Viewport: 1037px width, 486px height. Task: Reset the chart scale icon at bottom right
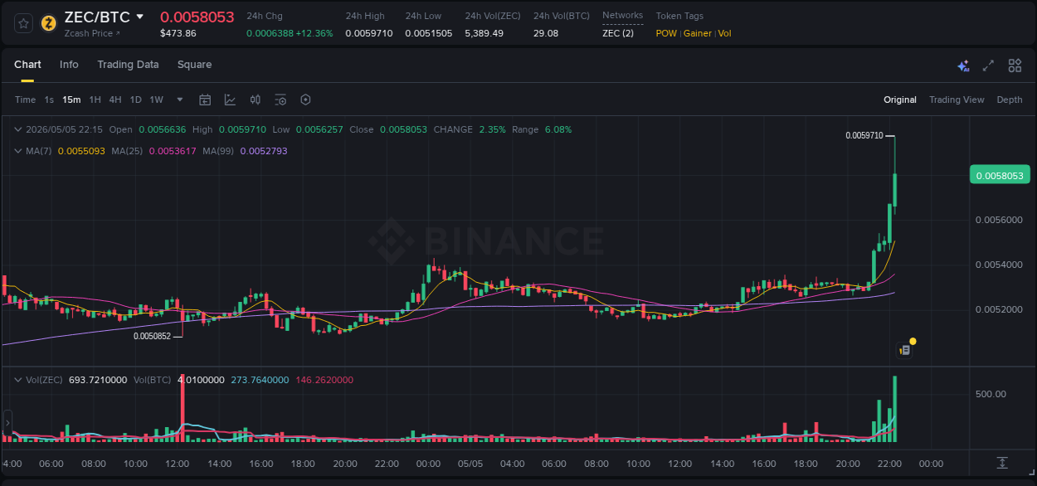[1002, 462]
